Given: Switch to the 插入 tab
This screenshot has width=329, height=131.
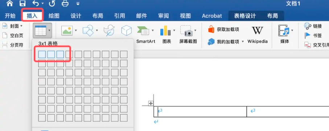Looking at the screenshot, I should click(x=32, y=16).
